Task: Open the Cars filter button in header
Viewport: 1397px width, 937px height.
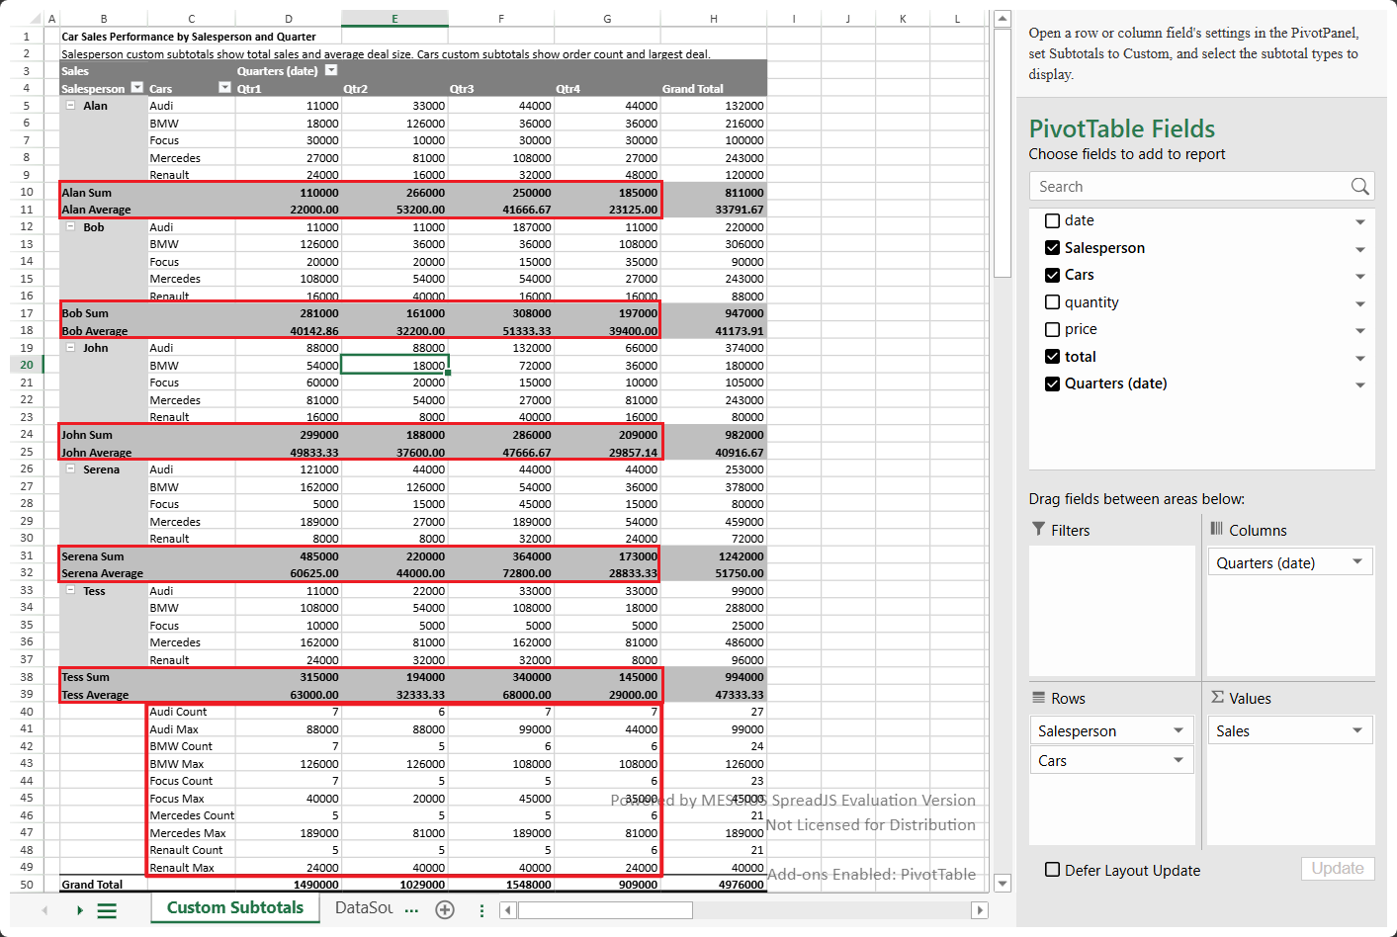Action: [224, 88]
